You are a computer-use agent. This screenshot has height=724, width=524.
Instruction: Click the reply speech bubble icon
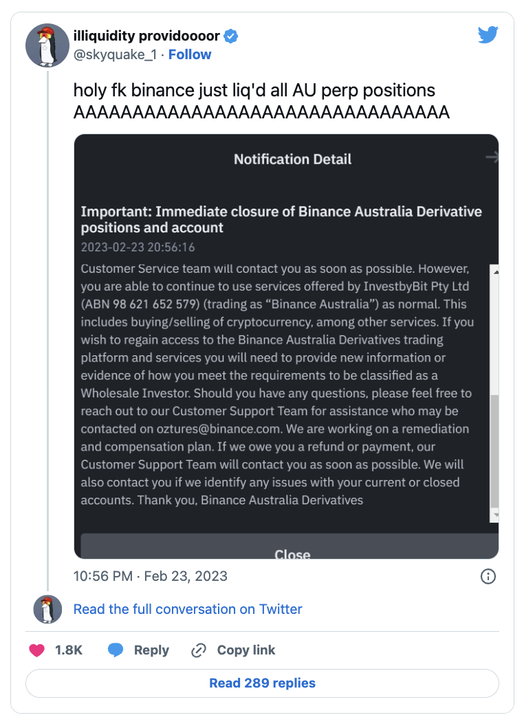(116, 650)
